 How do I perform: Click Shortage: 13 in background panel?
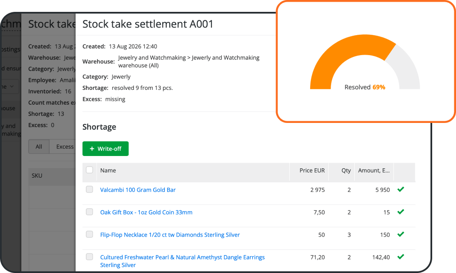pyautogui.click(x=46, y=114)
